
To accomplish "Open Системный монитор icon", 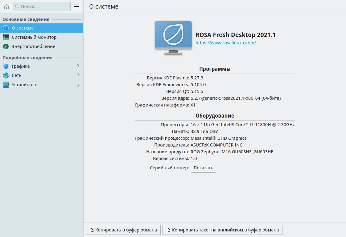I will [6, 37].
